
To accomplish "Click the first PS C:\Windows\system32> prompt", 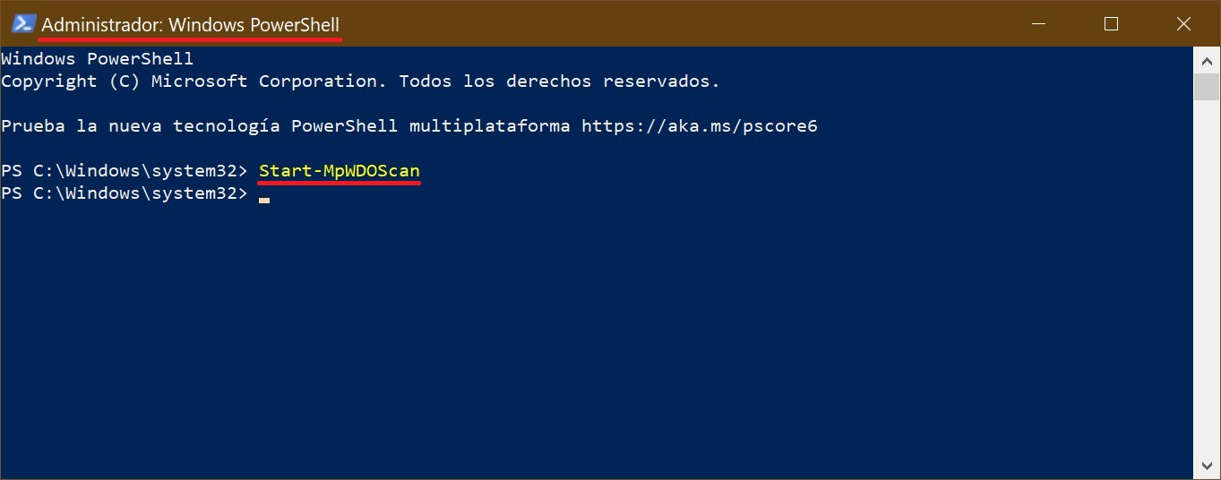I will point(125,170).
